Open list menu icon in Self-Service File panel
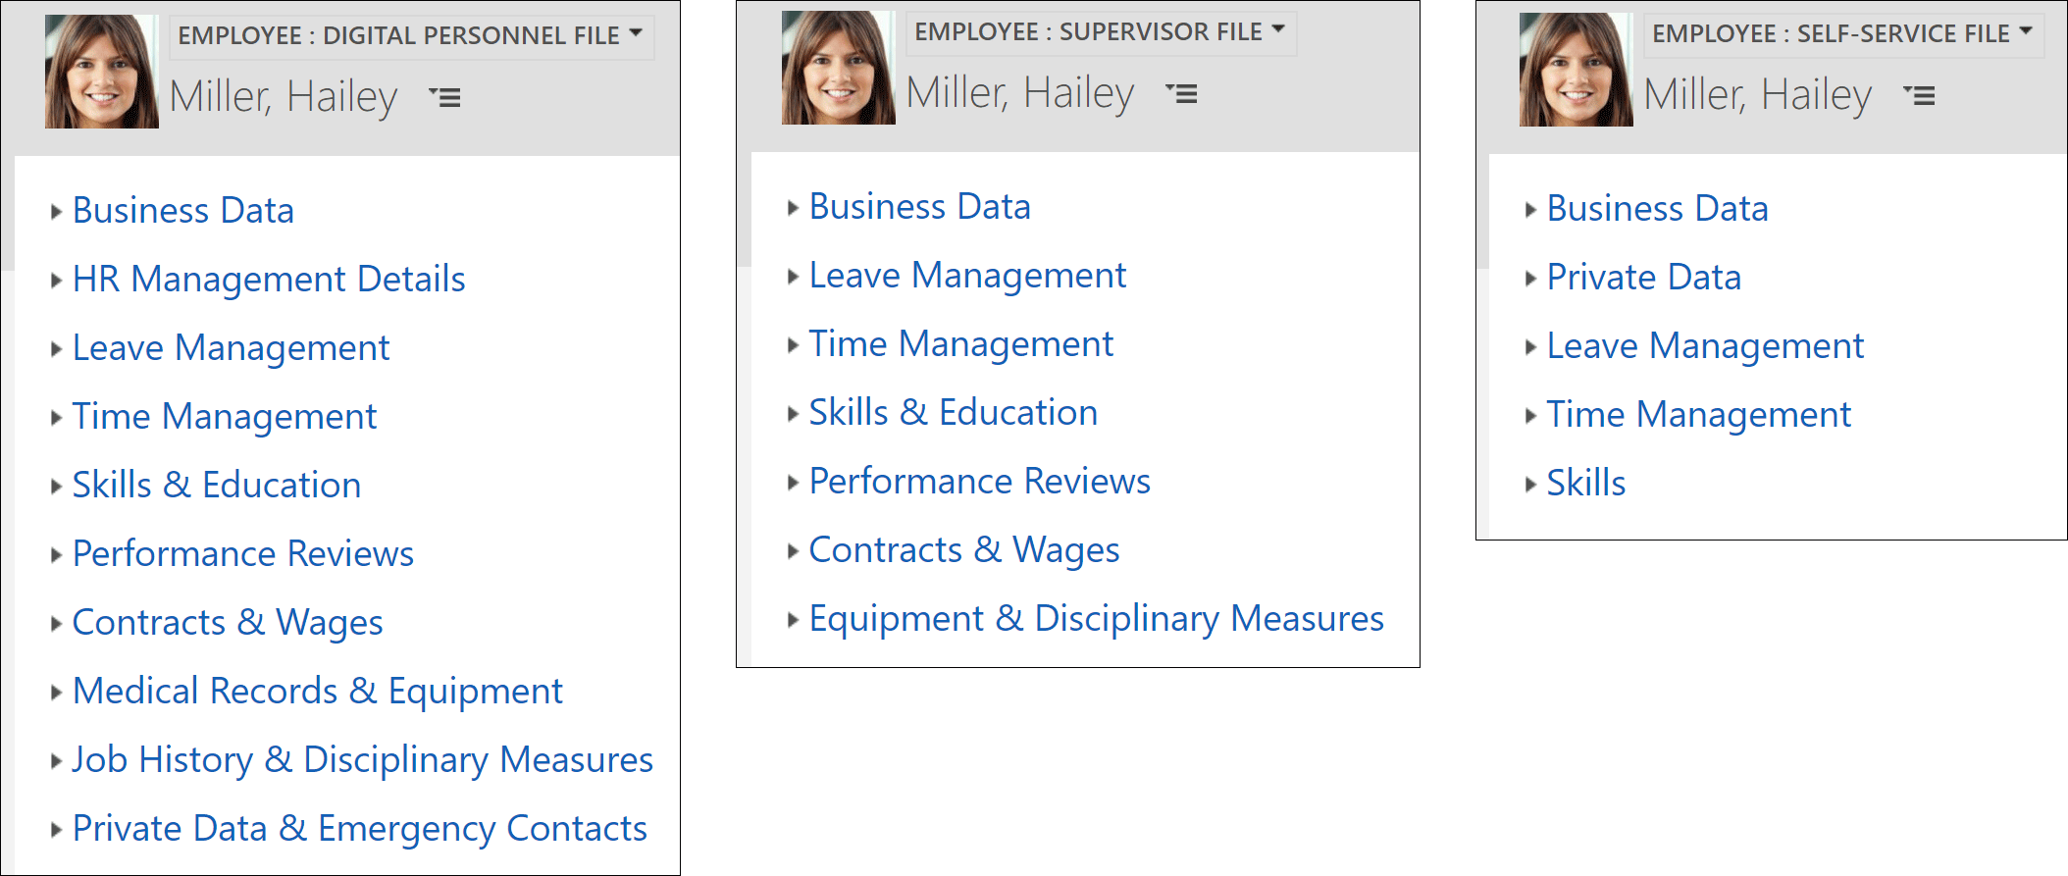This screenshot has height=876, width=2068. click(x=1920, y=95)
